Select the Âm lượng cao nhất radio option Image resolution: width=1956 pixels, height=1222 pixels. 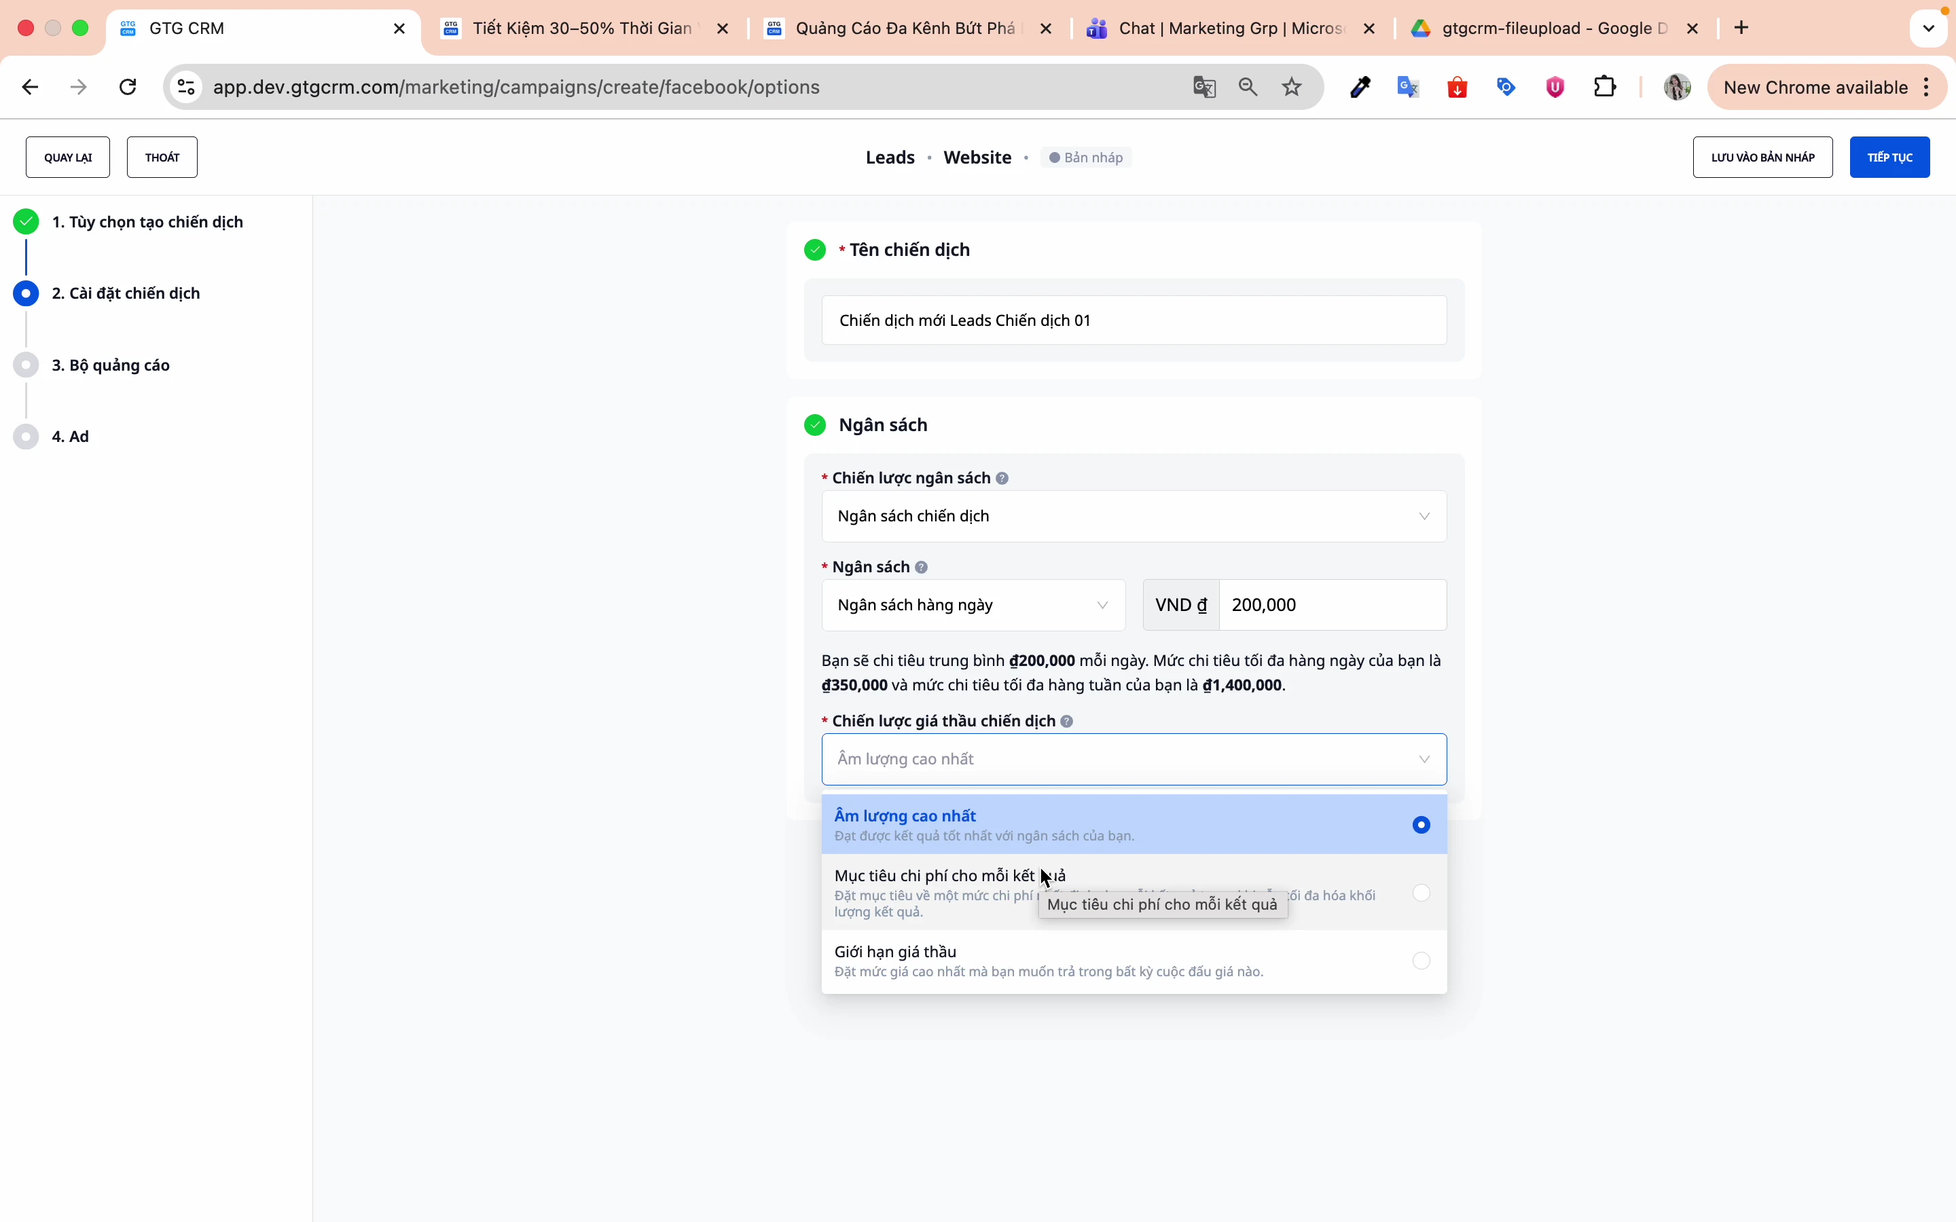pos(1421,824)
